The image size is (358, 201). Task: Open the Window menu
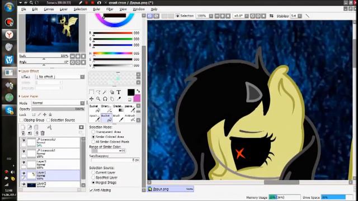(139, 9)
